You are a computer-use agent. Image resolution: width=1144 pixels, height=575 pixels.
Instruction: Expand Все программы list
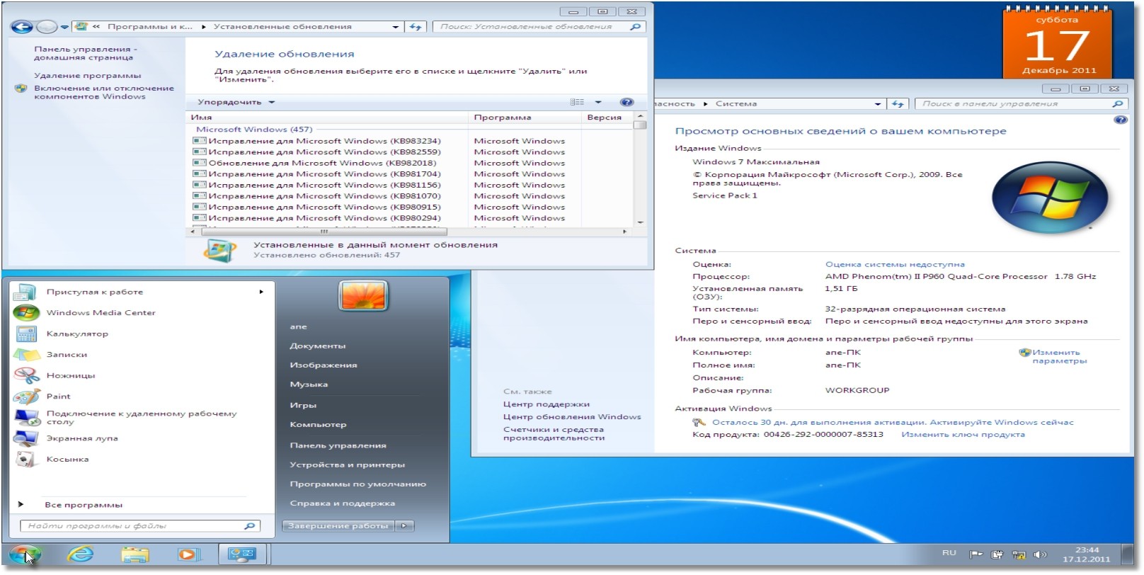pyautogui.click(x=84, y=505)
